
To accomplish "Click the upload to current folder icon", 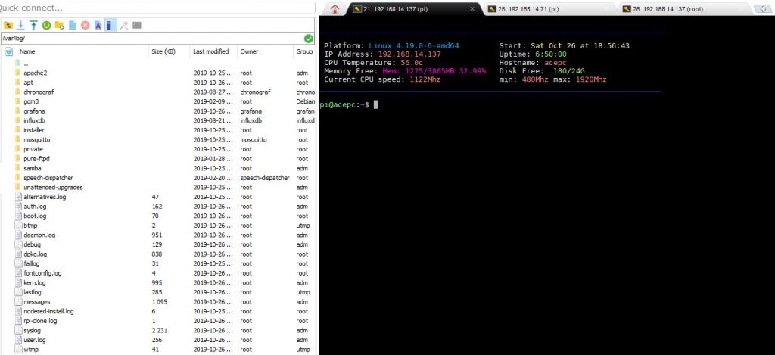I will [33, 25].
